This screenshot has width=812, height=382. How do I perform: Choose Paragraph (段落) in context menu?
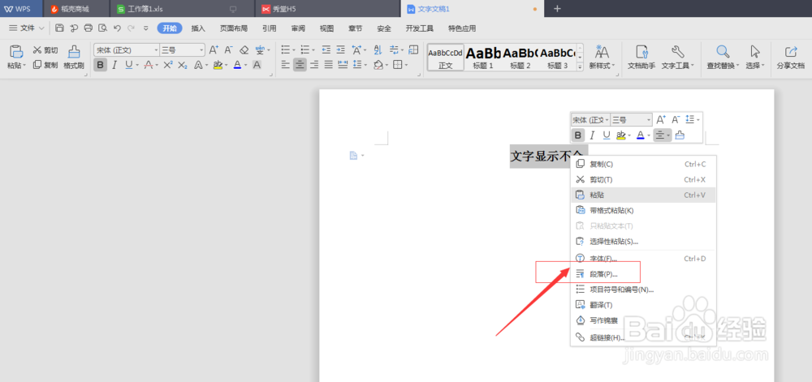(644, 273)
